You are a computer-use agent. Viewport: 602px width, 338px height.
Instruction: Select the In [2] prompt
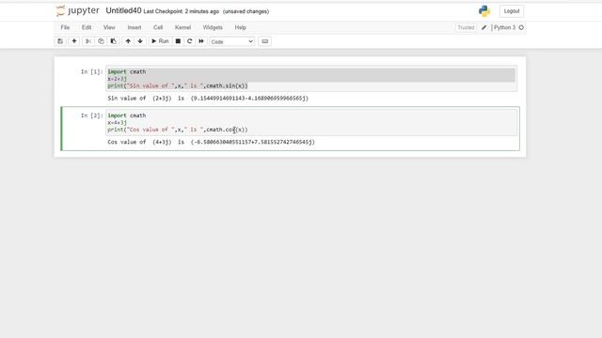pos(92,115)
